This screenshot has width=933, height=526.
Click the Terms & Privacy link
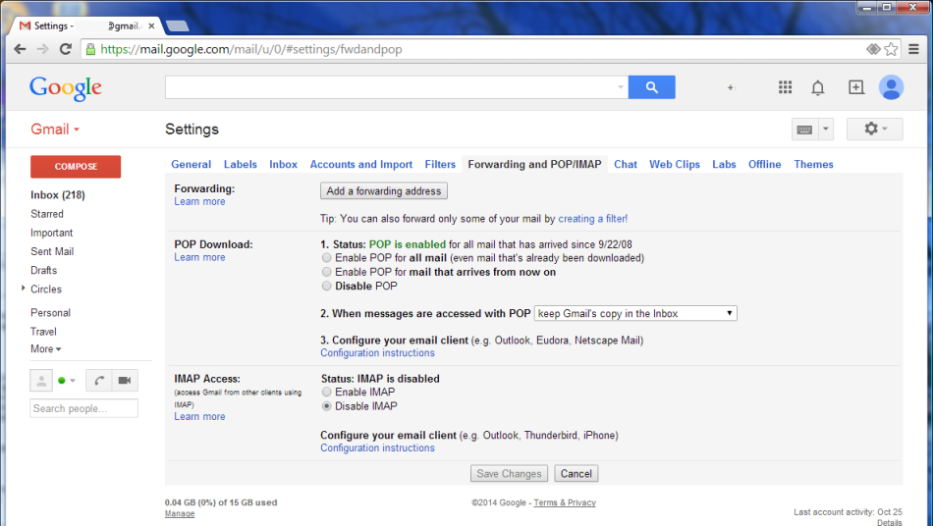(565, 502)
